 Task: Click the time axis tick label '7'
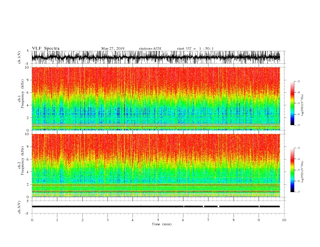tap(208, 220)
